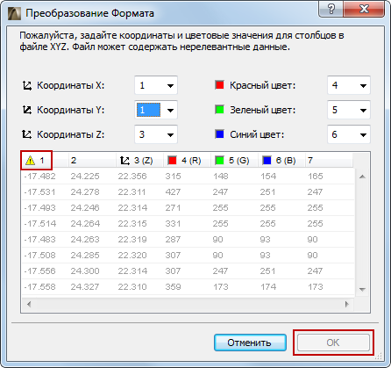Click the cell with value -17.514
Image resolution: width=391 pixels, height=368 pixels.
(x=39, y=224)
